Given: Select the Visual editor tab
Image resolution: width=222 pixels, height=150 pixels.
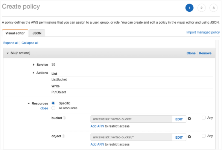Looking at the screenshot, I should (15, 33).
